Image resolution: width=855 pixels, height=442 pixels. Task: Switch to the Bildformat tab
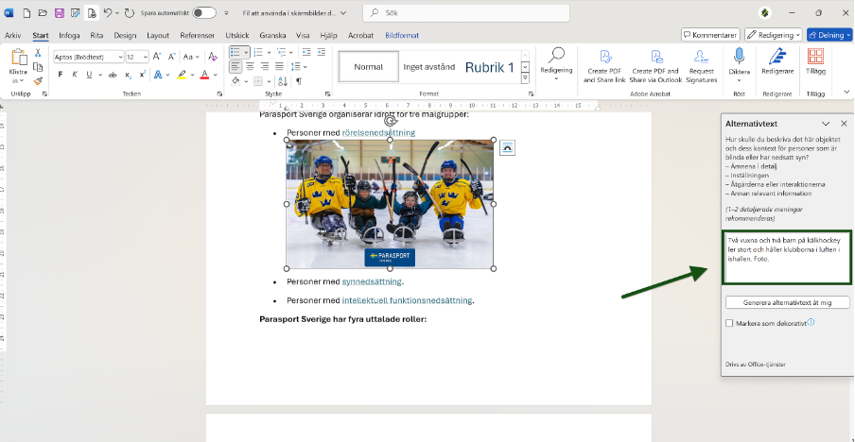pyautogui.click(x=402, y=35)
